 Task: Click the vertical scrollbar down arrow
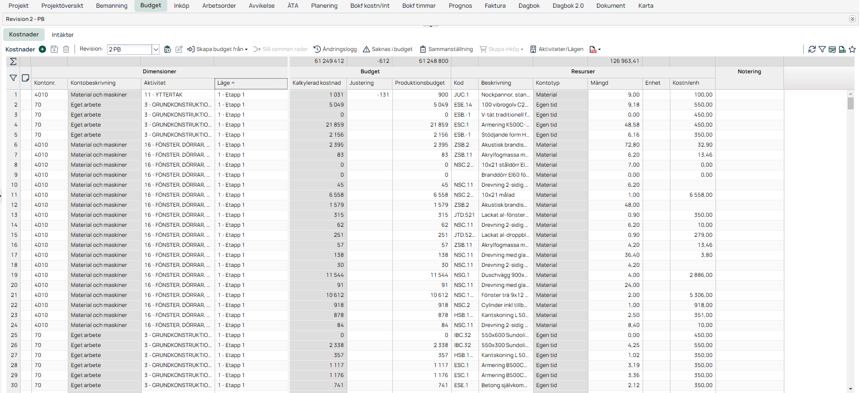click(x=850, y=389)
